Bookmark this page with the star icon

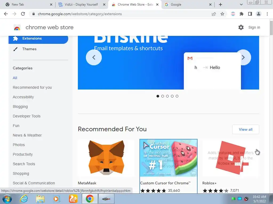222,14
